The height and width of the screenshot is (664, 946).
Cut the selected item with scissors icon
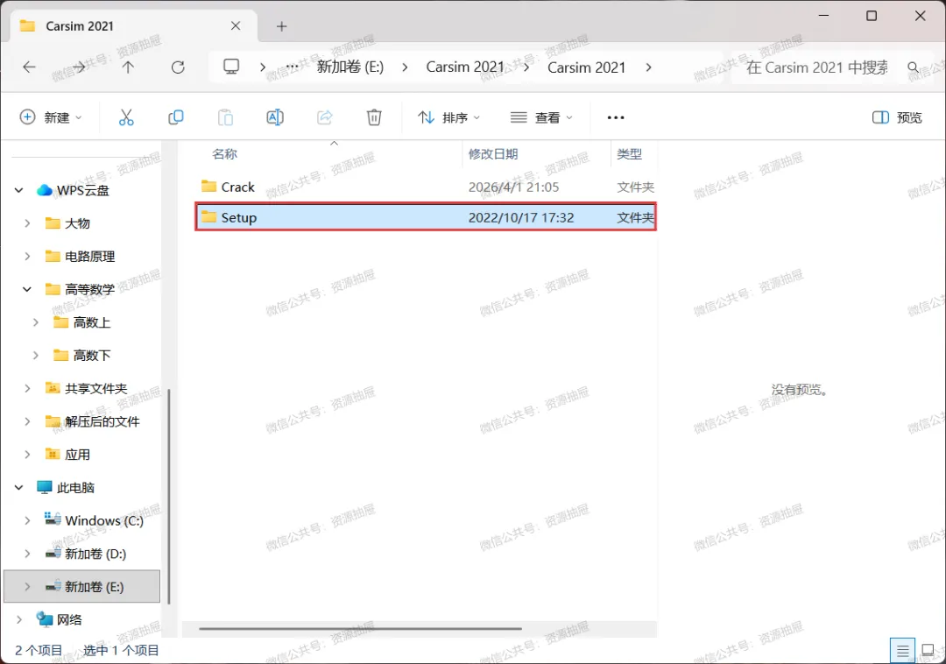tap(126, 117)
